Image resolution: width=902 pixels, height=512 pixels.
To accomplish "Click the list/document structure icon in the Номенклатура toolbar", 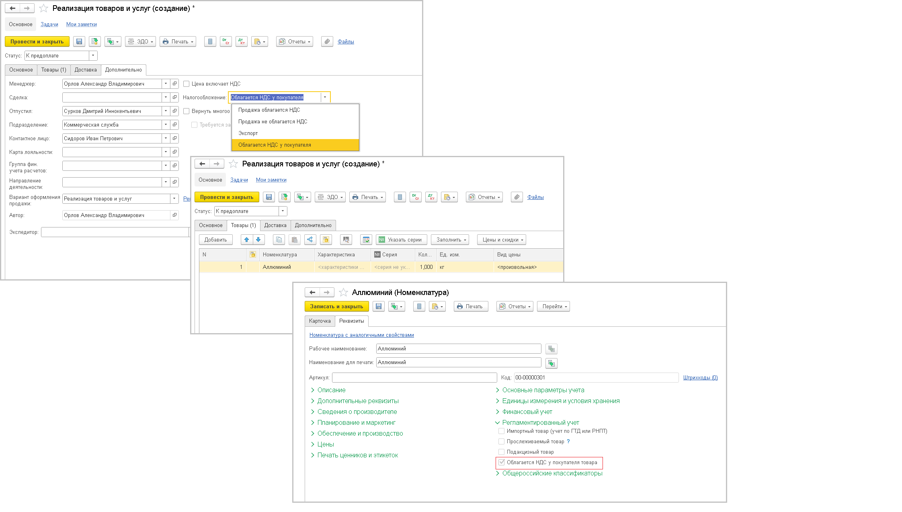I will (x=419, y=307).
